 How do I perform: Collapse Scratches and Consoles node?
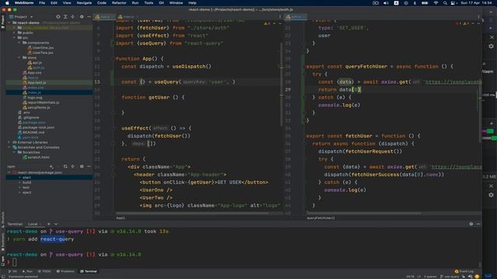coord(9,147)
